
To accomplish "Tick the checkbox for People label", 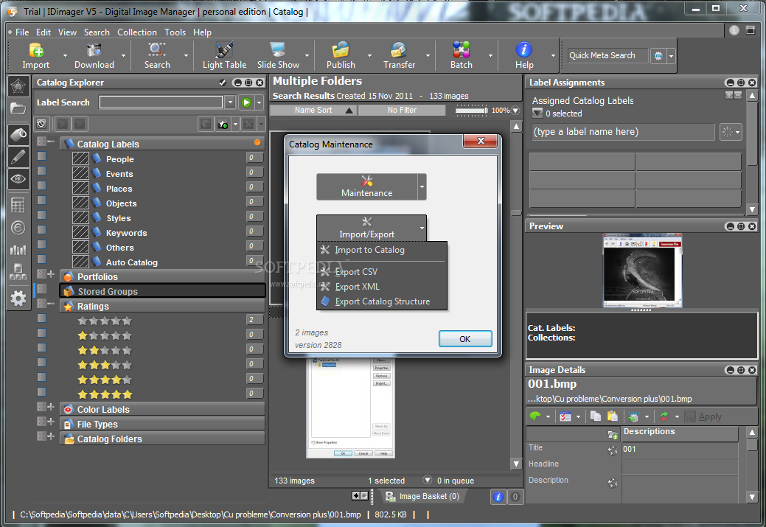I will [42, 156].
